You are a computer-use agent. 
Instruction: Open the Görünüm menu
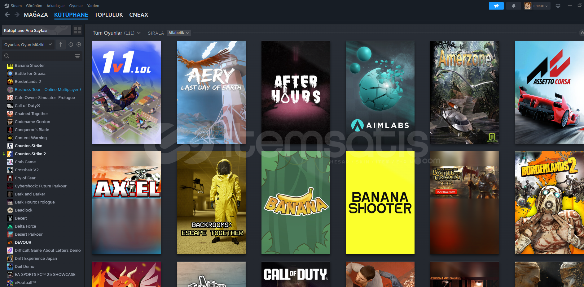click(x=34, y=6)
